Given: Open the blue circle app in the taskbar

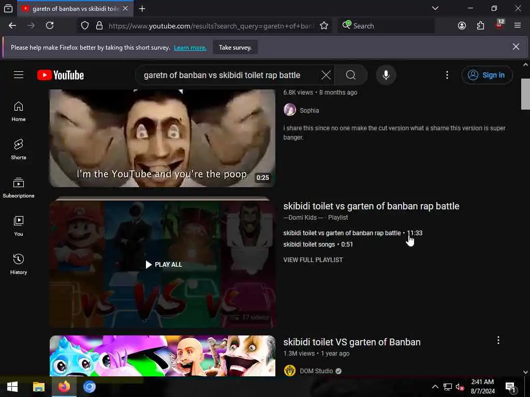Looking at the screenshot, I should [x=89, y=387].
